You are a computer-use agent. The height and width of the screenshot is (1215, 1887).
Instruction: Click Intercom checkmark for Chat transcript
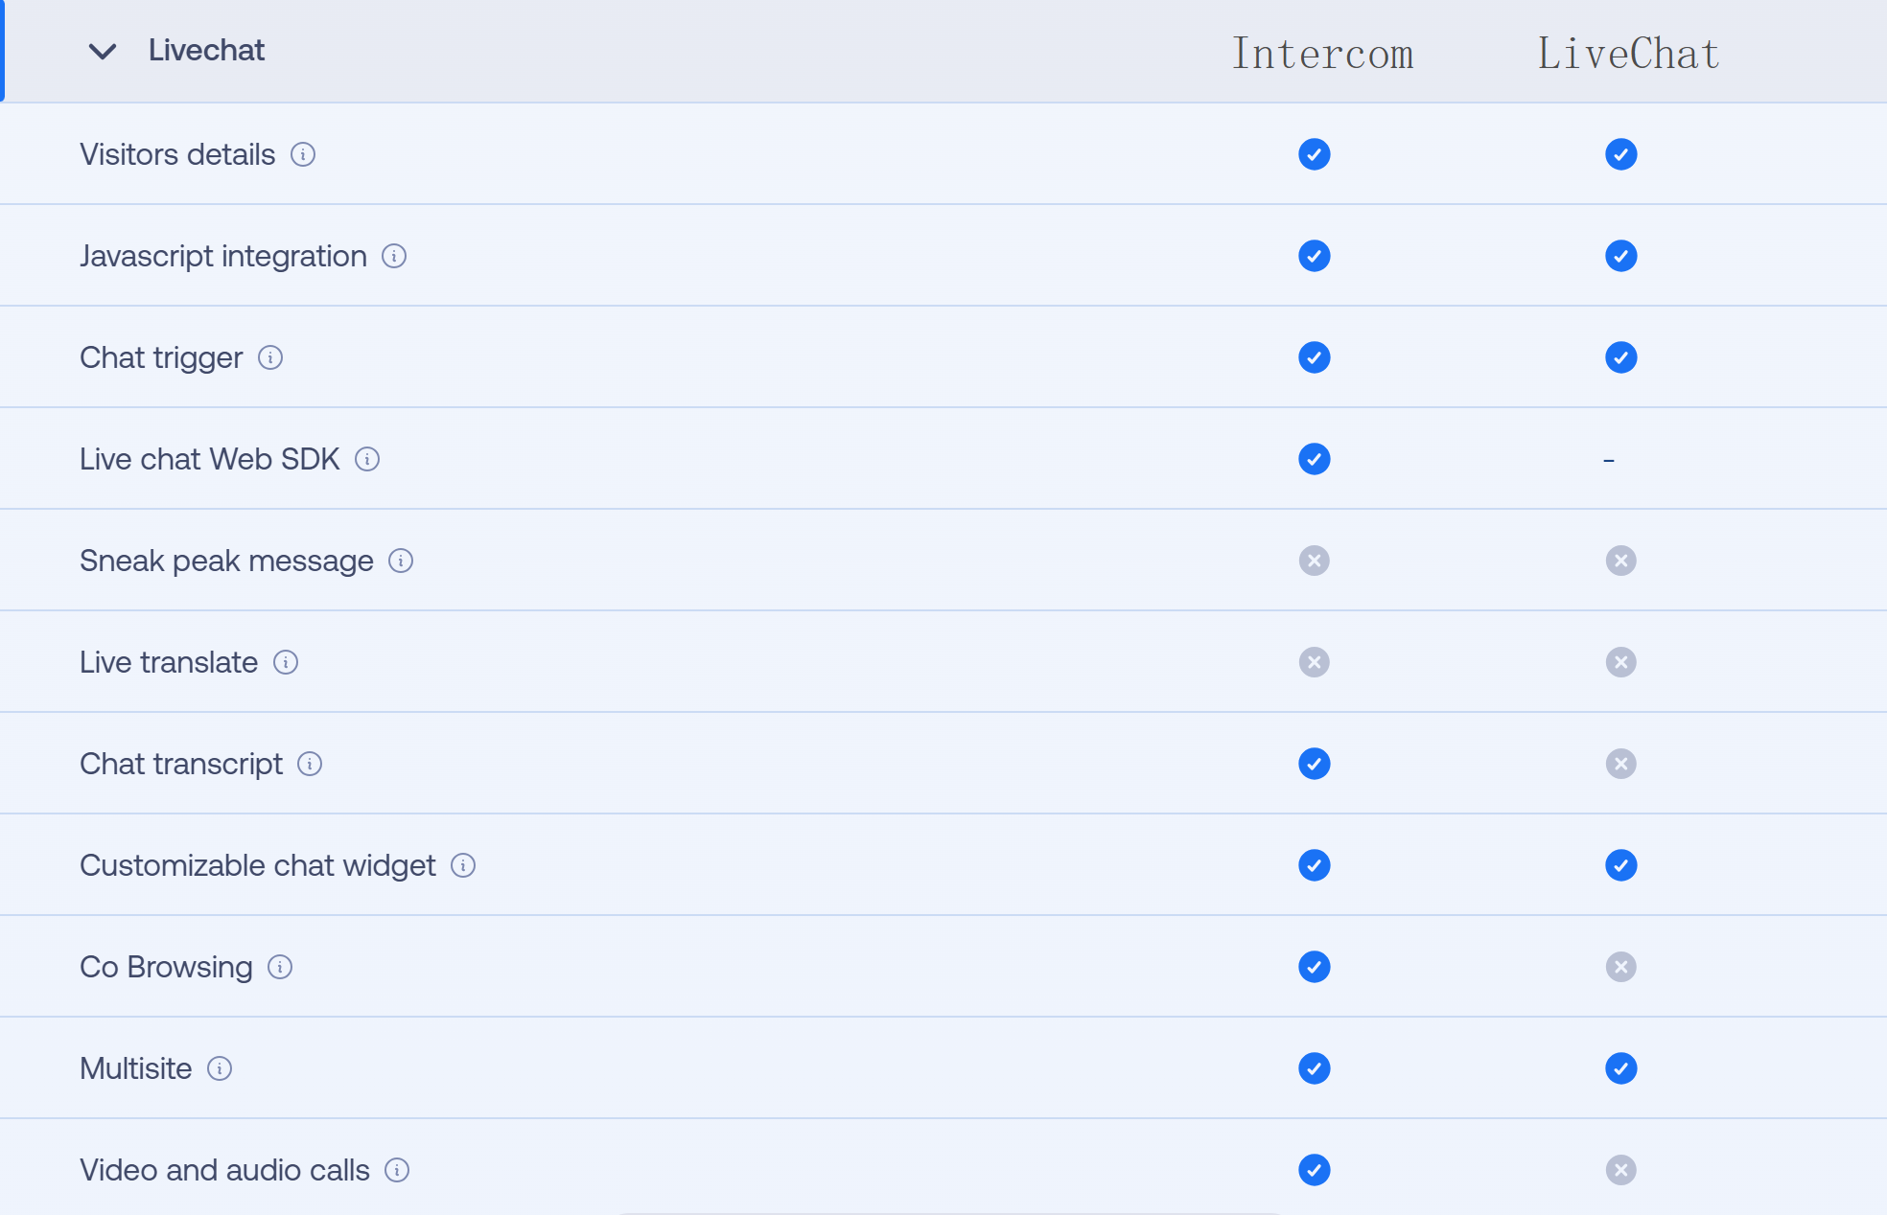1315,764
